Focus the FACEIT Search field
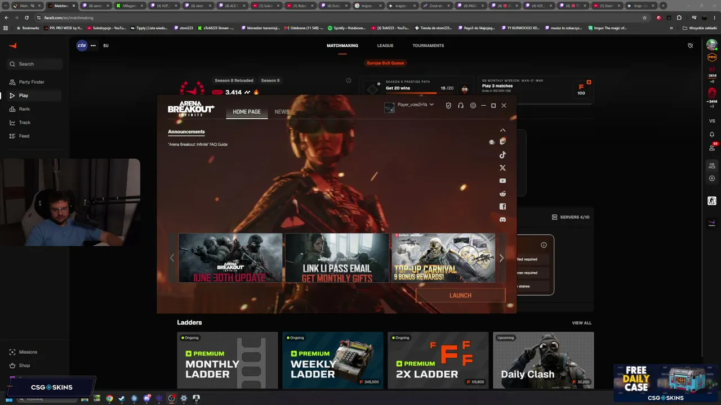The image size is (721, 405). 34,64
